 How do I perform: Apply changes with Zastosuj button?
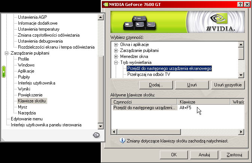234,155
